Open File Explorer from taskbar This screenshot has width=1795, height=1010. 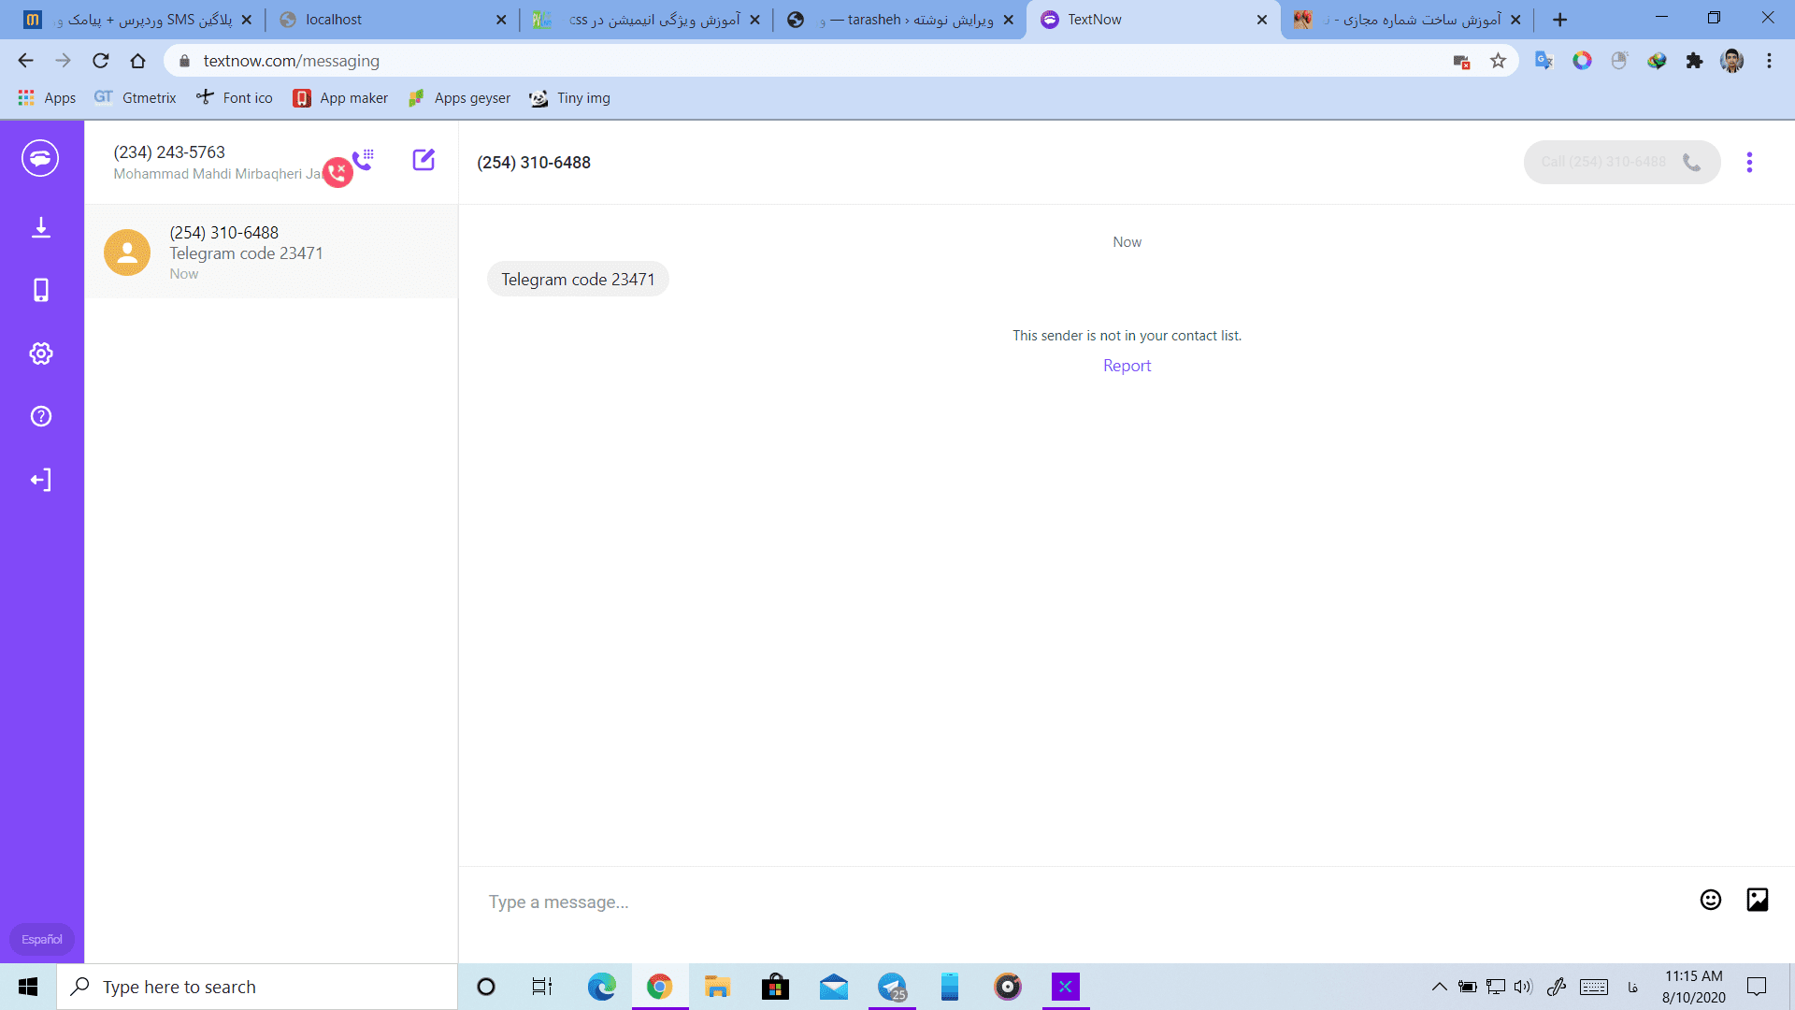(717, 987)
